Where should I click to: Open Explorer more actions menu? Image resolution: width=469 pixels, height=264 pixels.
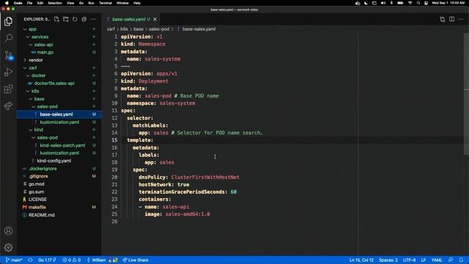click(93, 19)
